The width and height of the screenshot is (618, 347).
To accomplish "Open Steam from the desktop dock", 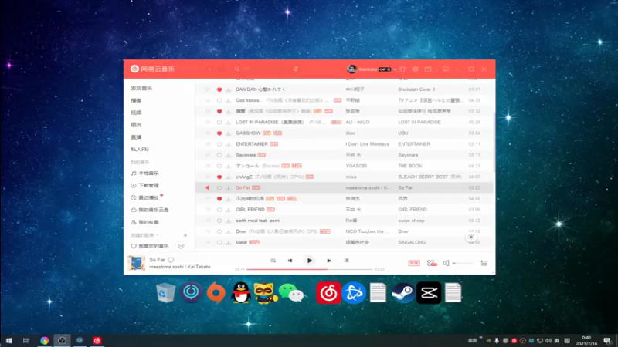I will coord(402,293).
